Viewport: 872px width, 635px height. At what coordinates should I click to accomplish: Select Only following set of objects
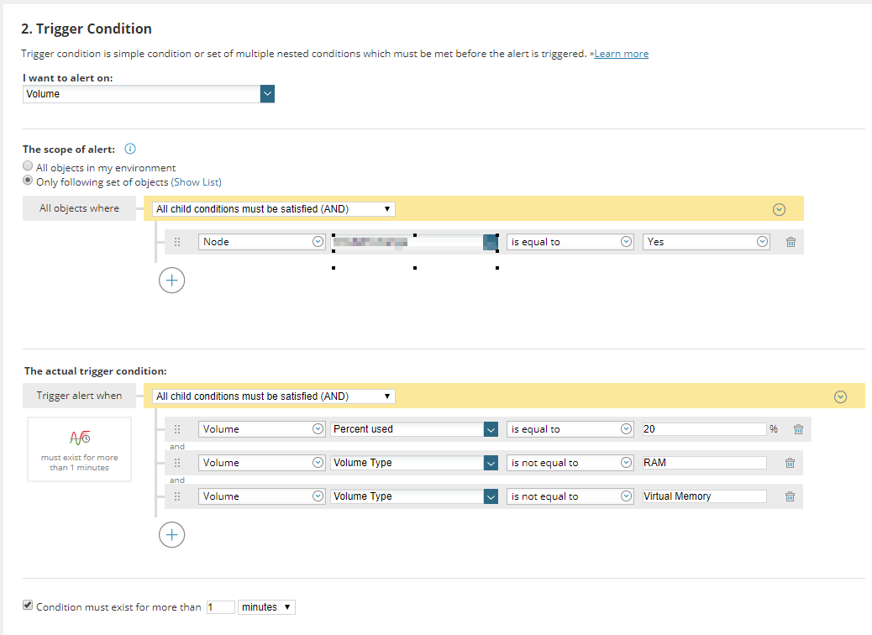[x=29, y=181]
